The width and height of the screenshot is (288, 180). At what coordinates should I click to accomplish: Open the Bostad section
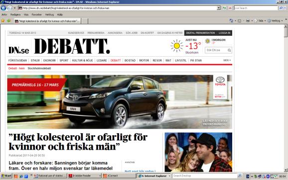click(x=130, y=60)
